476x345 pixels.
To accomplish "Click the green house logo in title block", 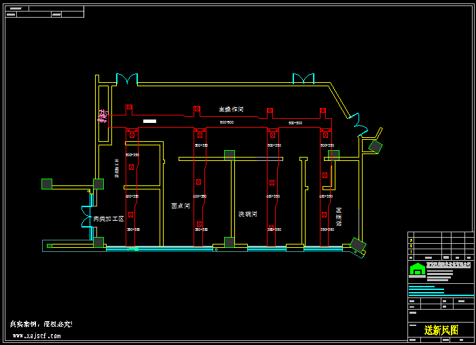I will tap(418, 269).
